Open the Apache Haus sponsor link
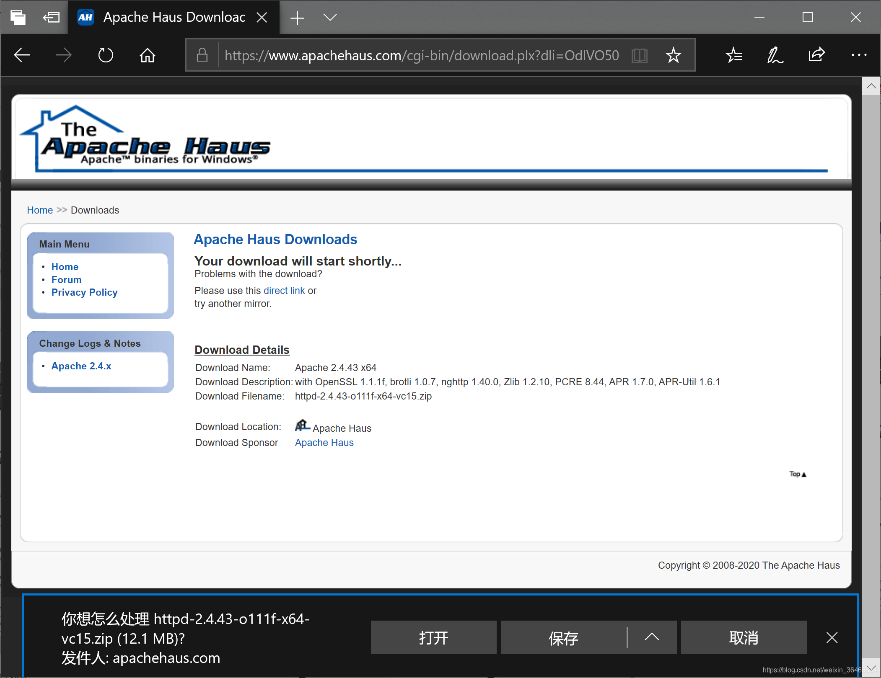Viewport: 881px width, 678px height. point(324,443)
